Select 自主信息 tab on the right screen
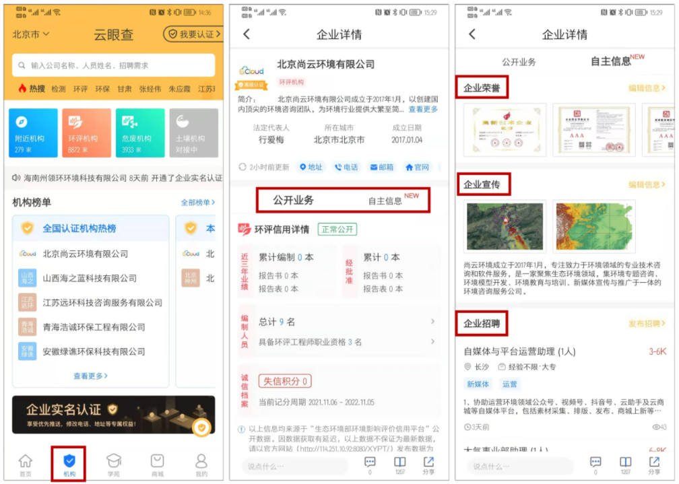This screenshot has width=679, height=484. pos(611,61)
